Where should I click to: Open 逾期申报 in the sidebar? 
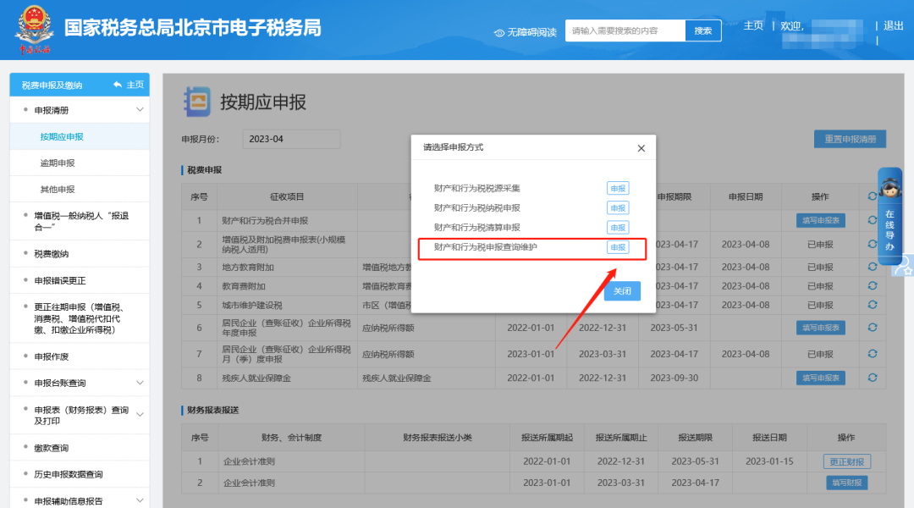[58, 163]
